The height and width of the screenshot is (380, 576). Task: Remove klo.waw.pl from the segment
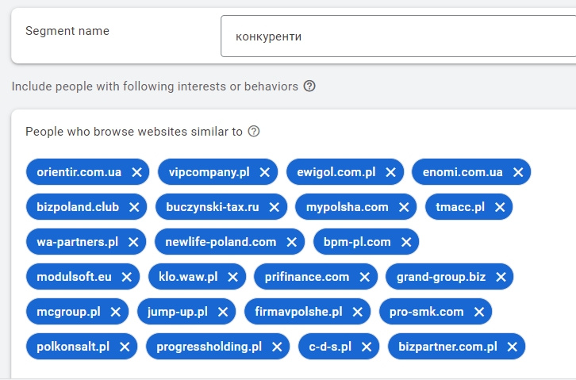point(232,277)
